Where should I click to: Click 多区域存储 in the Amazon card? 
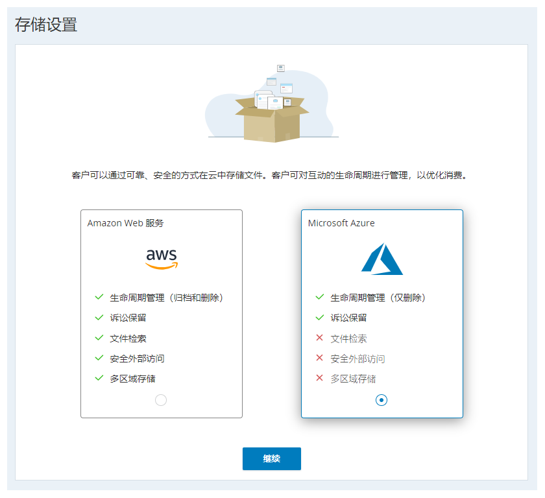pyautogui.click(x=132, y=379)
